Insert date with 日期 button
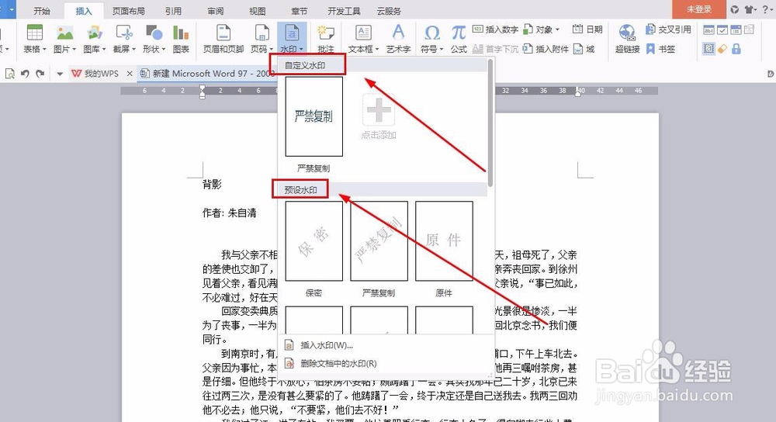 click(x=587, y=29)
